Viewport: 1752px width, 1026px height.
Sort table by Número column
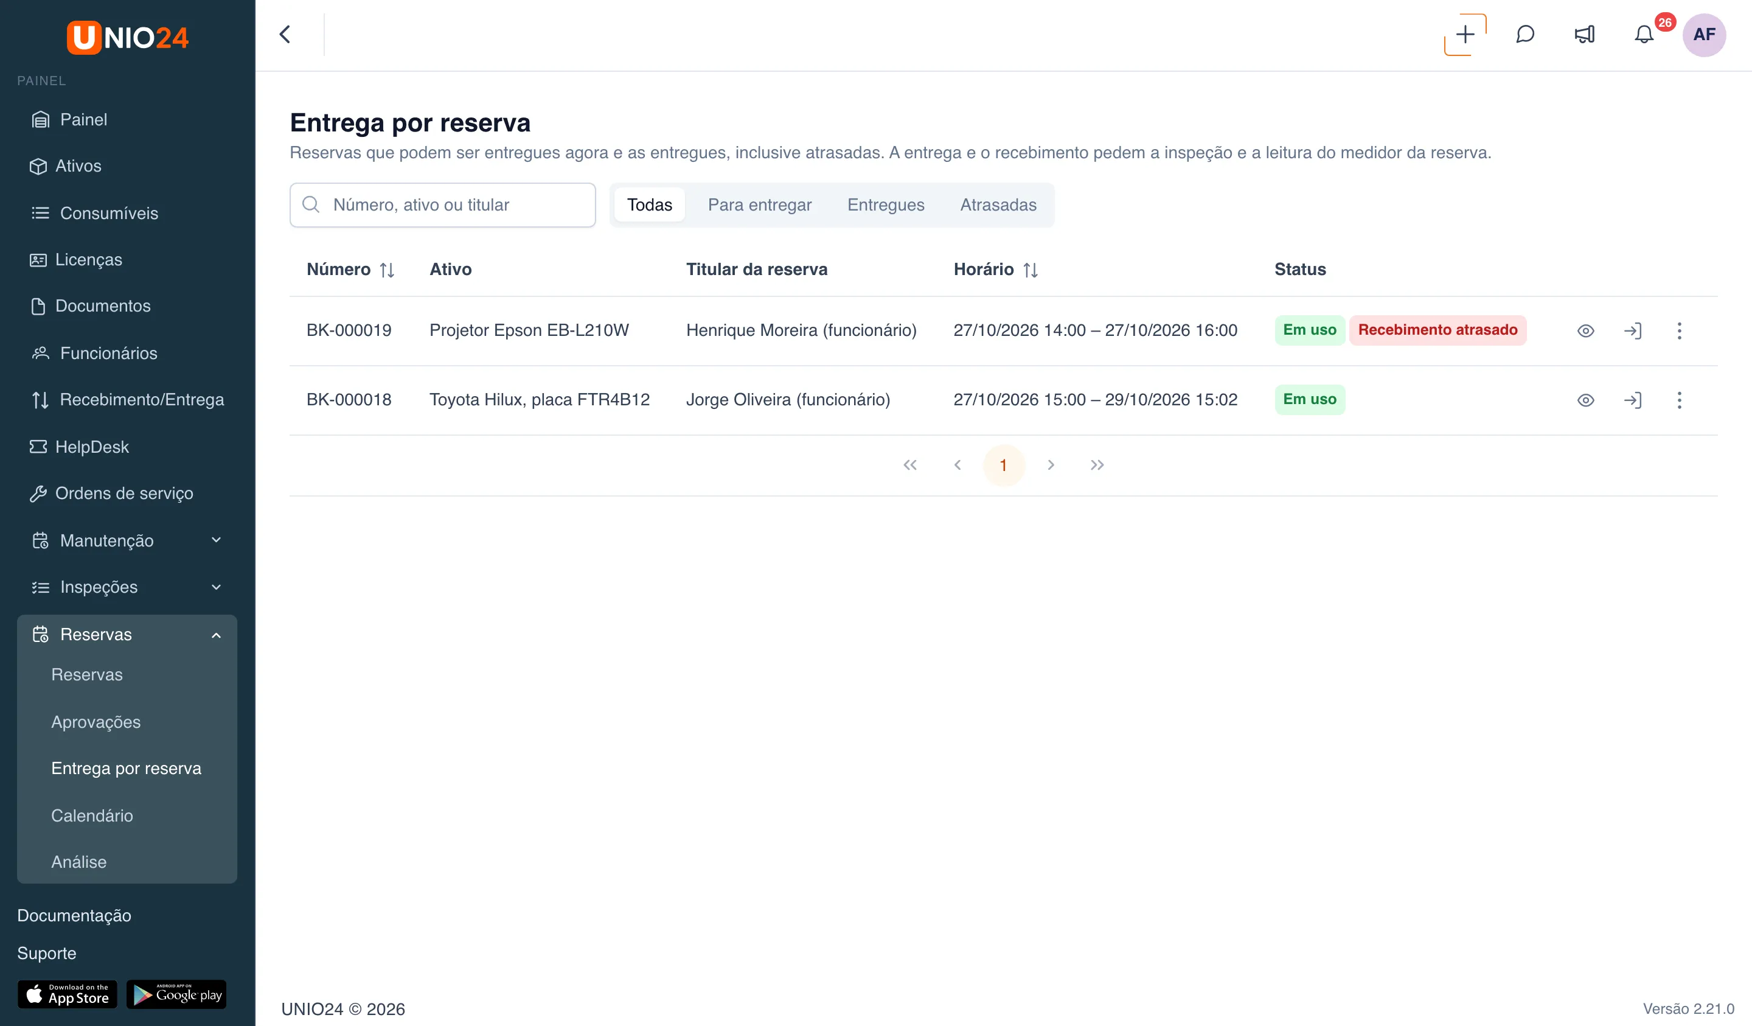[386, 270]
